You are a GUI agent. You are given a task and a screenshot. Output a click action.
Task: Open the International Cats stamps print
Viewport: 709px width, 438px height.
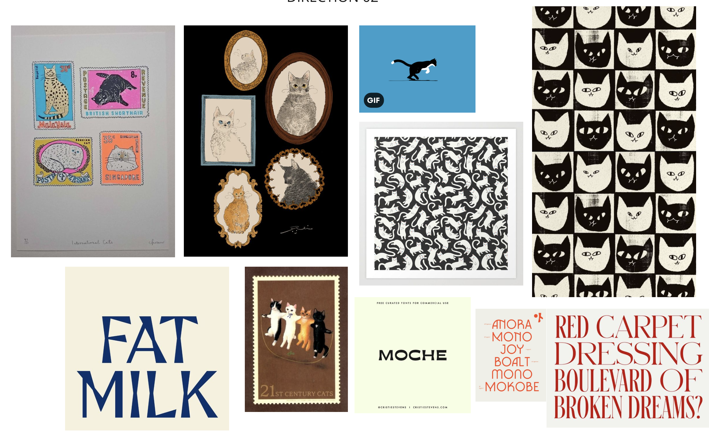tap(93, 141)
